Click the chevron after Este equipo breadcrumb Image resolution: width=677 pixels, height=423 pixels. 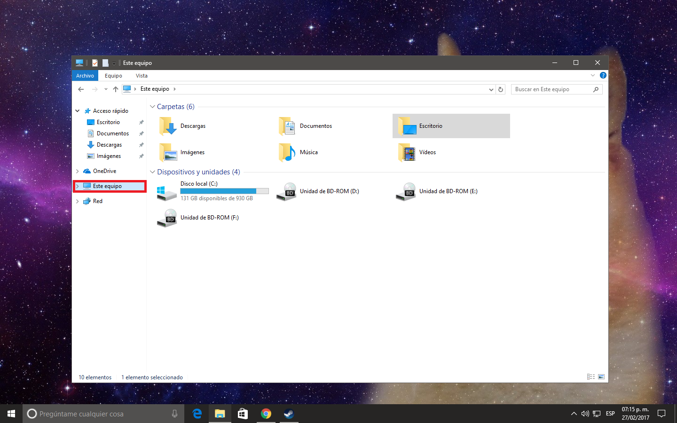(x=174, y=89)
